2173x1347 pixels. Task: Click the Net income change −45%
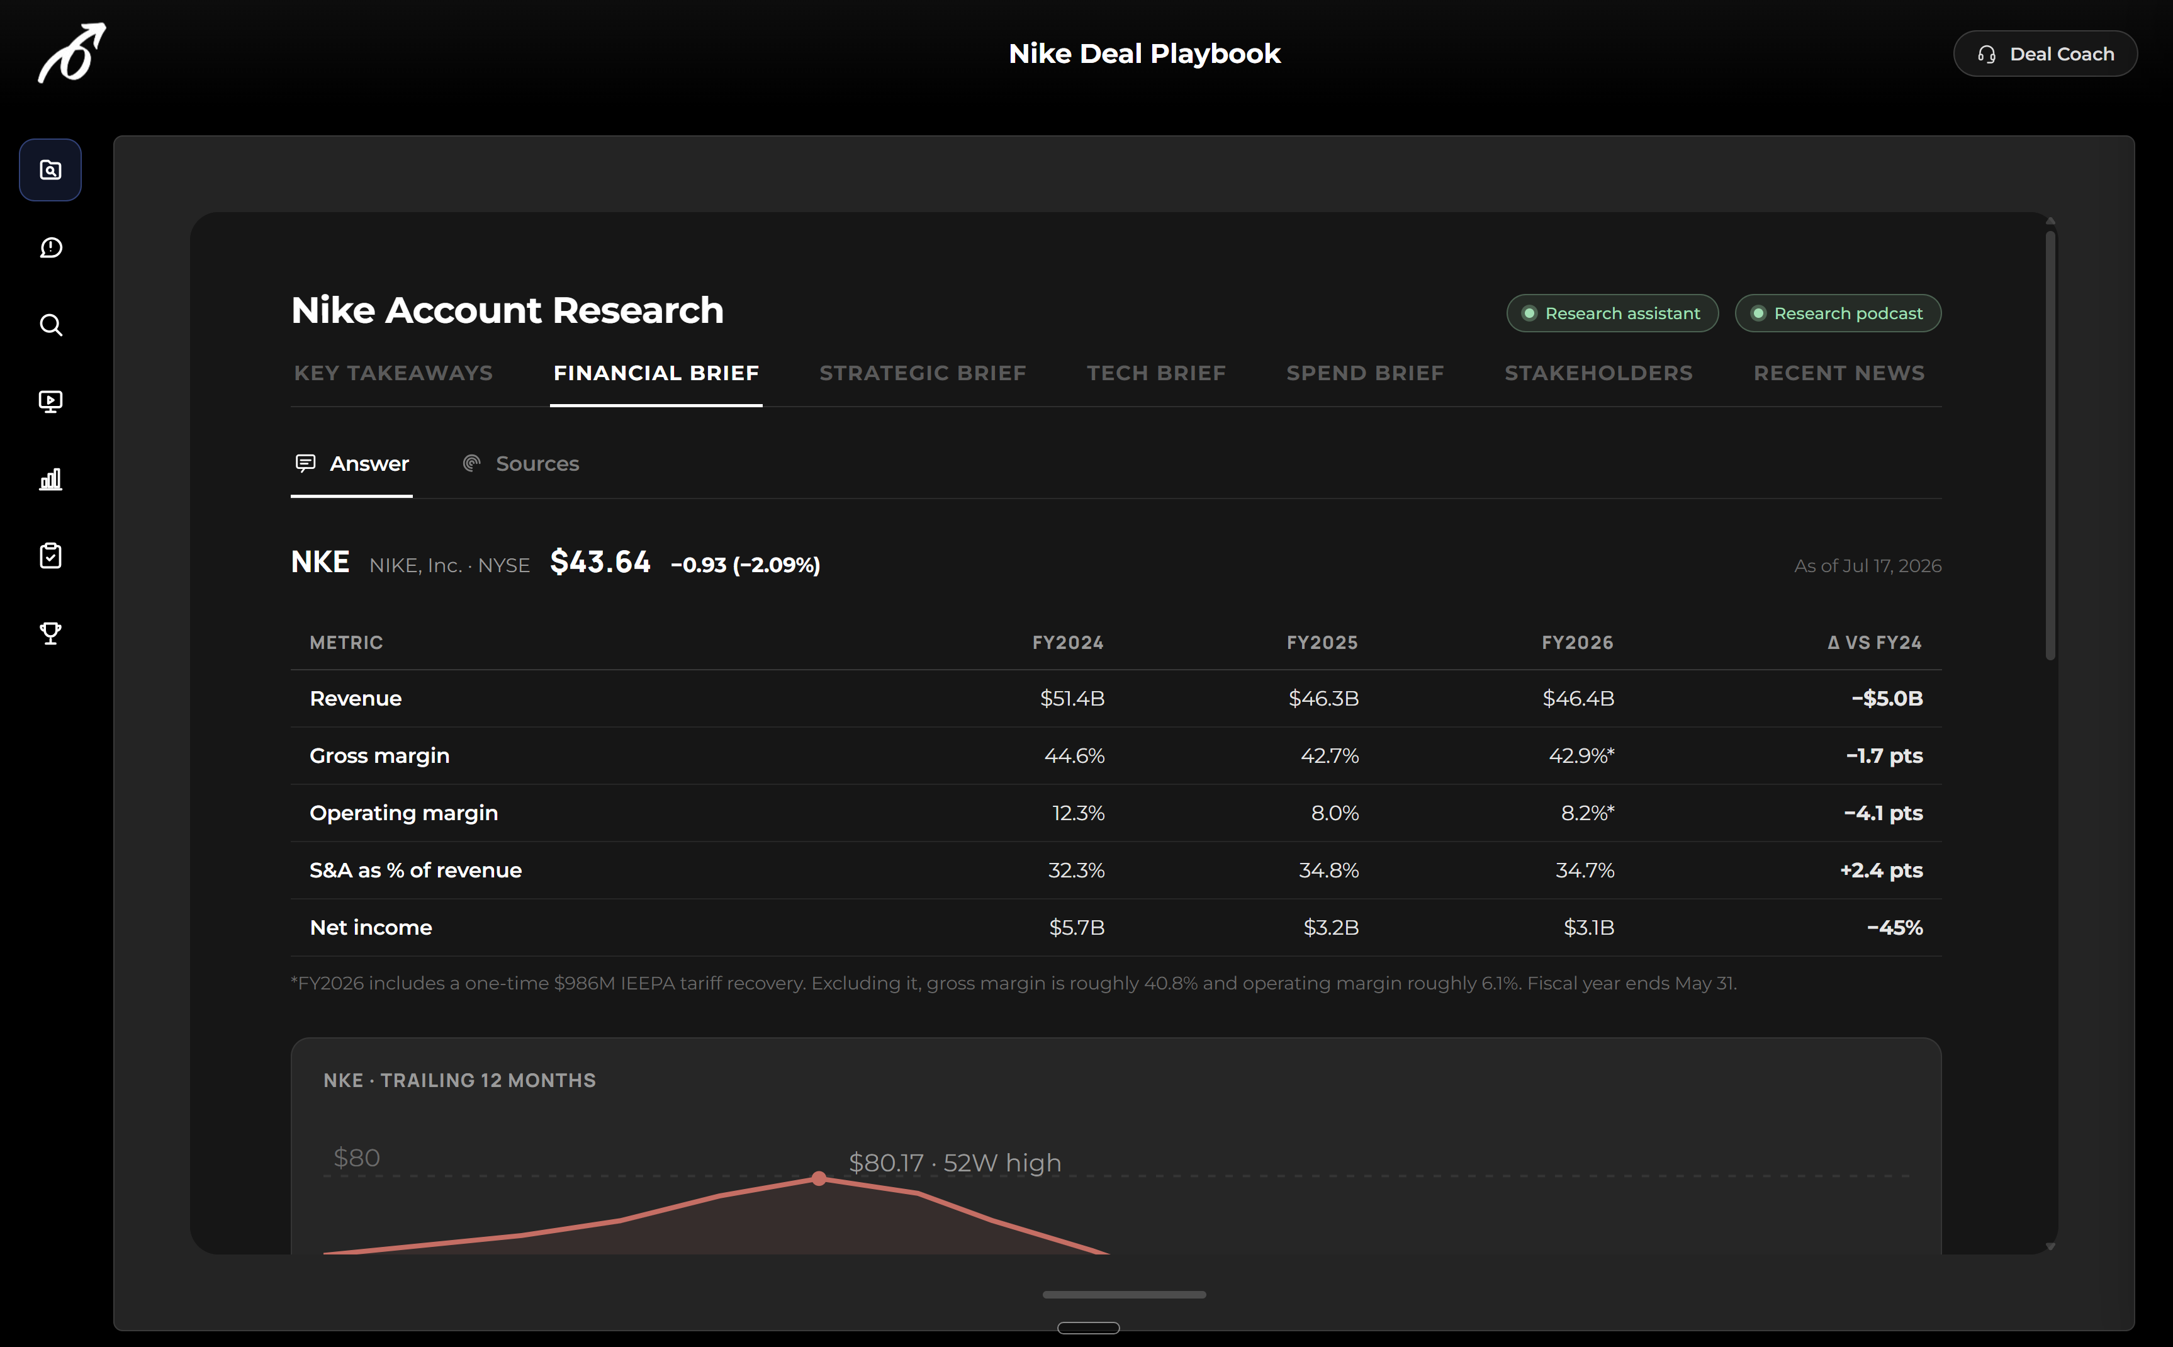pyautogui.click(x=1895, y=927)
